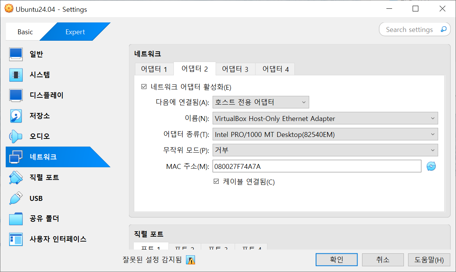Viewport: 456px width, 272px height.
Task: Open the 사용자 인터페이스 icon
Action: pyautogui.click(x=16, y=239)
